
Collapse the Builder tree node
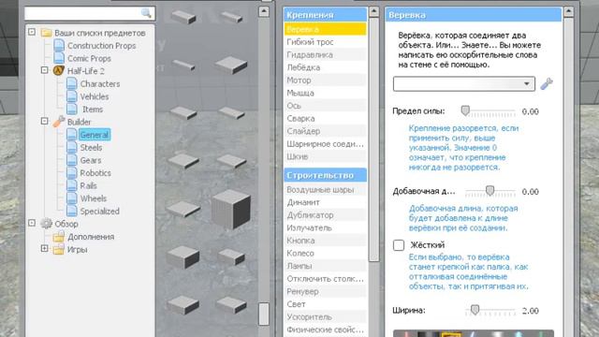click(45, 121)
